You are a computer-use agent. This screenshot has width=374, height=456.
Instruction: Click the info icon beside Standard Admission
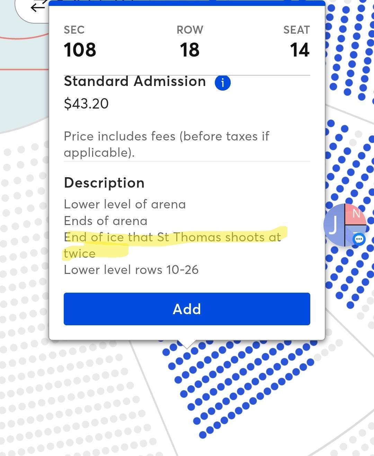(x=223, y=83)
